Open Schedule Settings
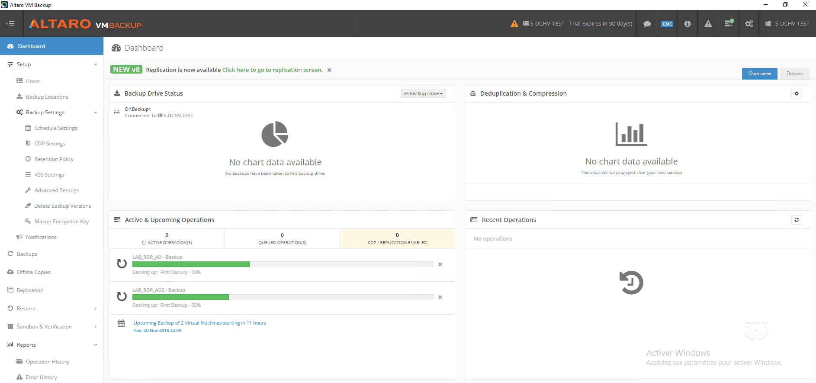This screenshot has height=383, width=816. (x=56, y=128)
